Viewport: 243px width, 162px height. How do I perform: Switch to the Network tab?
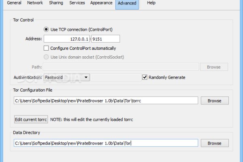[x=35, y=3]
